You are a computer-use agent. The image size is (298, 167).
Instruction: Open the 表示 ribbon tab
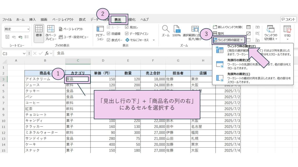point(118,19)
